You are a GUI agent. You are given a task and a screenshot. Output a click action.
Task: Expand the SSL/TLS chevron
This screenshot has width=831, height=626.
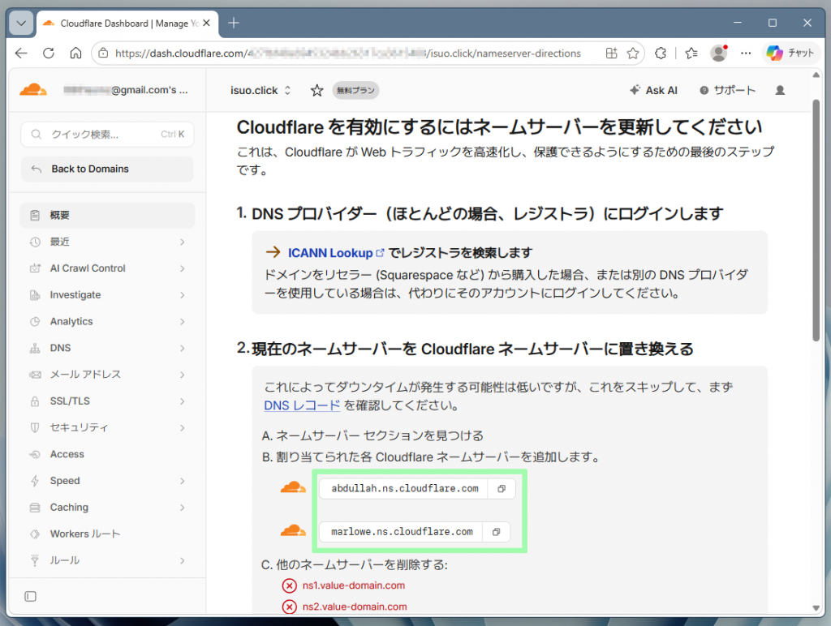[x=183, y=401]
